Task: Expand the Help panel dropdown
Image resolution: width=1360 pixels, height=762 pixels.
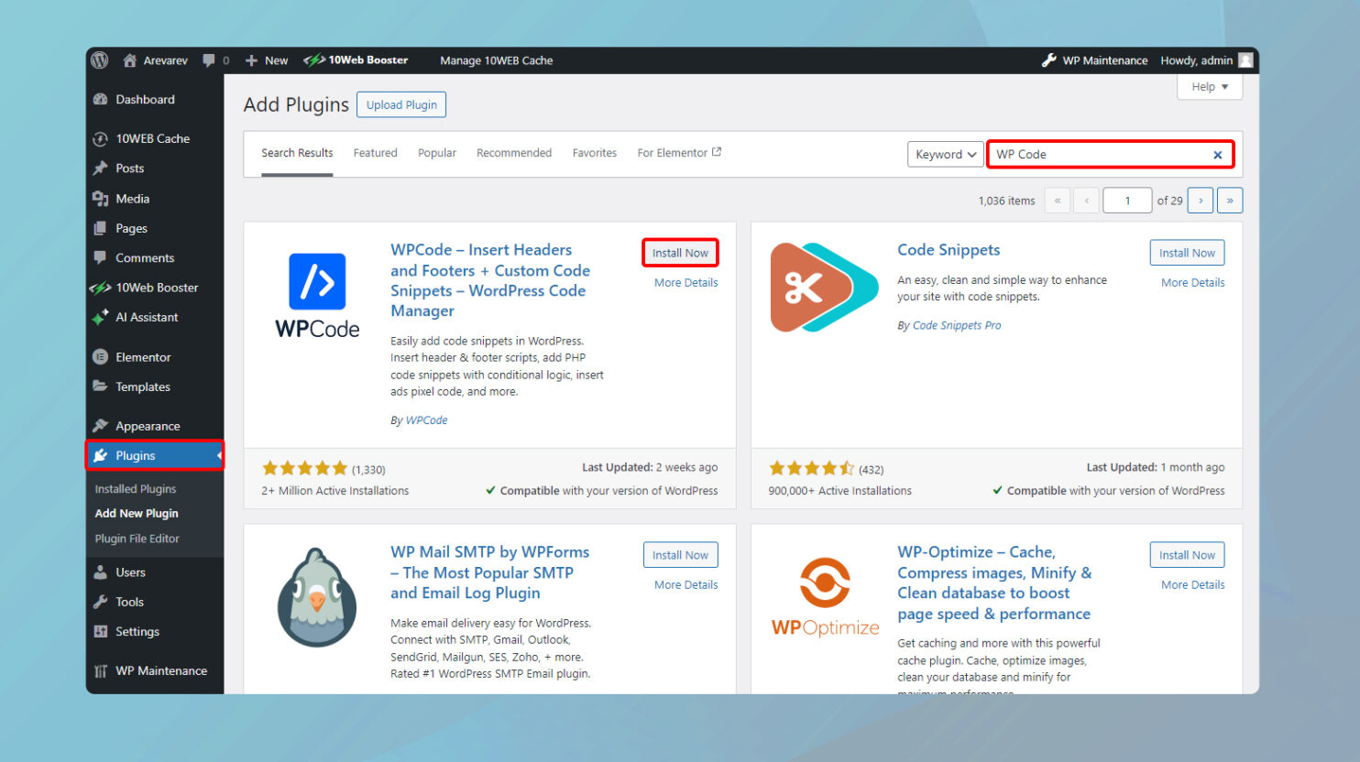Action: [1209, 87]
